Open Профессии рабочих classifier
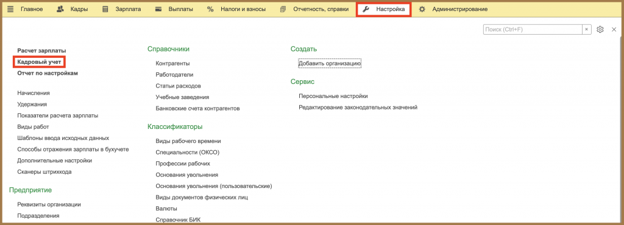This screenshot has height=225, width=624. point(183,164)
